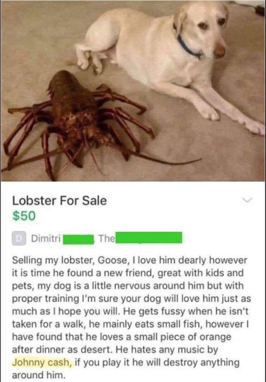Tap the location text starting with The
This screenshot has width=266, height=382.
coord(106,238)
